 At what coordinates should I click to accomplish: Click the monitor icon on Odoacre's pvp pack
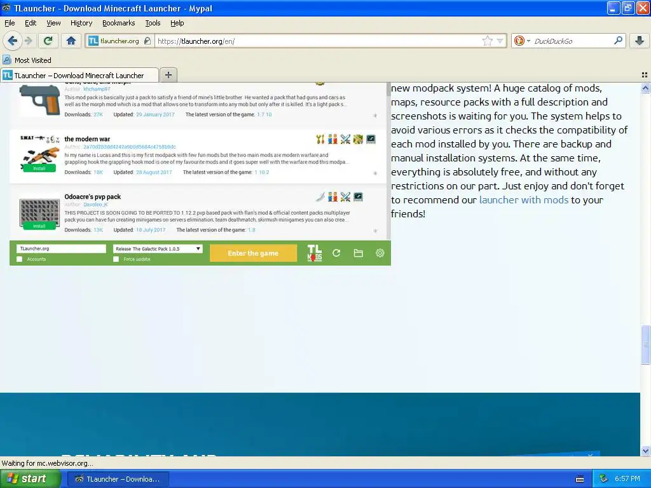tap(358, 197)
